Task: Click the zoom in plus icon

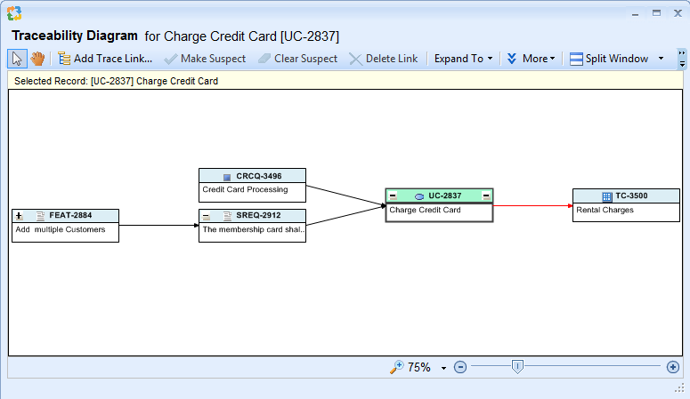Action: click(x=673, y=367)
